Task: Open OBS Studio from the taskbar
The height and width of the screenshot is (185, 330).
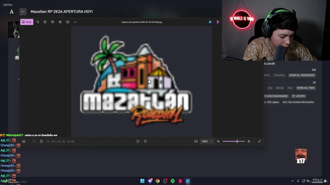Action: click(165, 181)
